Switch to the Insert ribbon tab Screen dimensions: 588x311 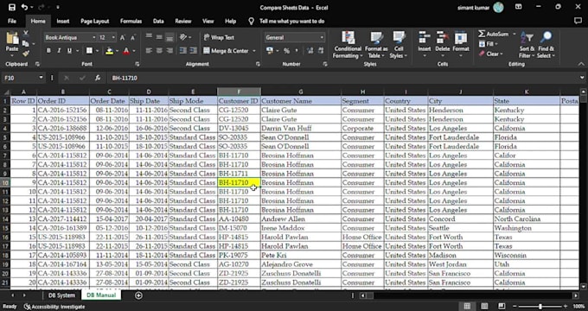tap(63, 22)
